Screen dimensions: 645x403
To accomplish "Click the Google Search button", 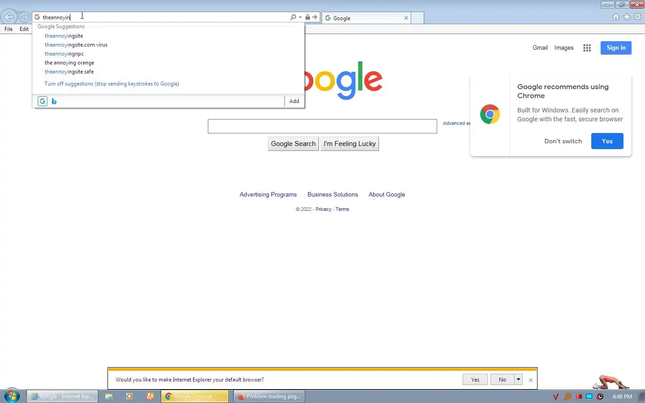I will point(293,144).
